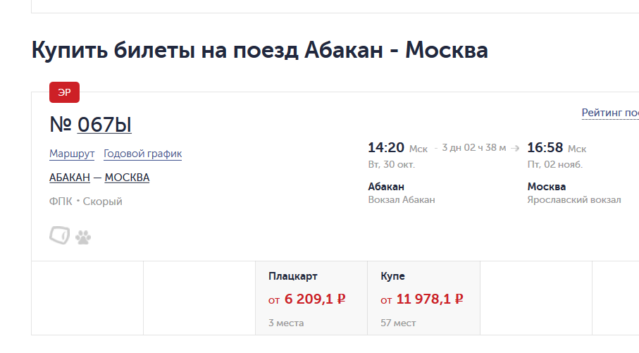The width and height of the screenshot is (639, 353).
Task: Follow the АБАКАН station link
Action: 70,178
